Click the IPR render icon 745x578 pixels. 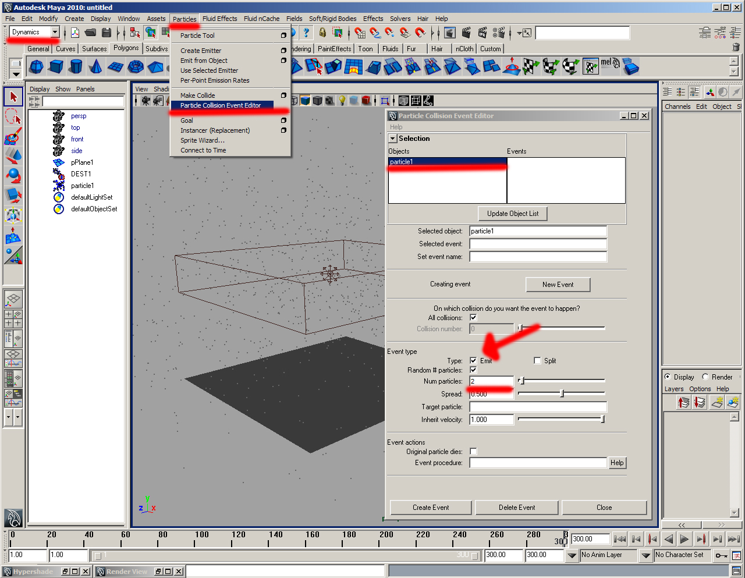483,33
